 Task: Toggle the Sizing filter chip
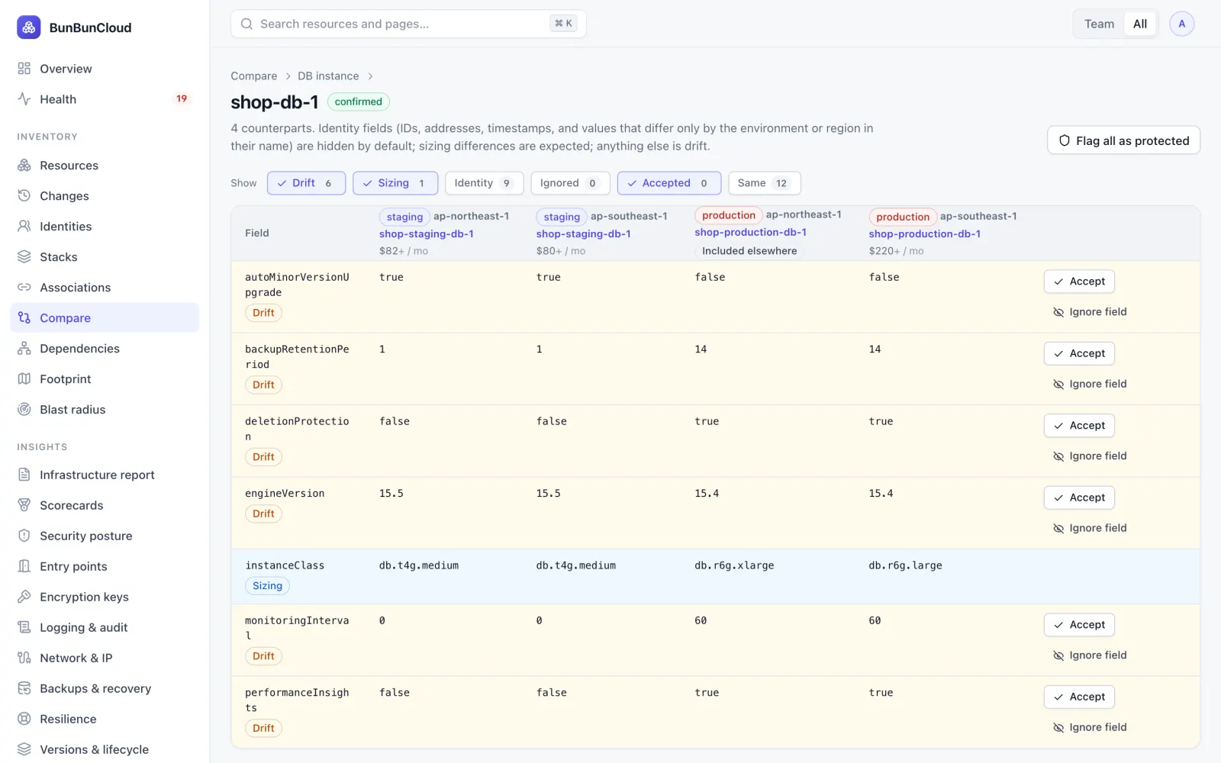(395, 183)
